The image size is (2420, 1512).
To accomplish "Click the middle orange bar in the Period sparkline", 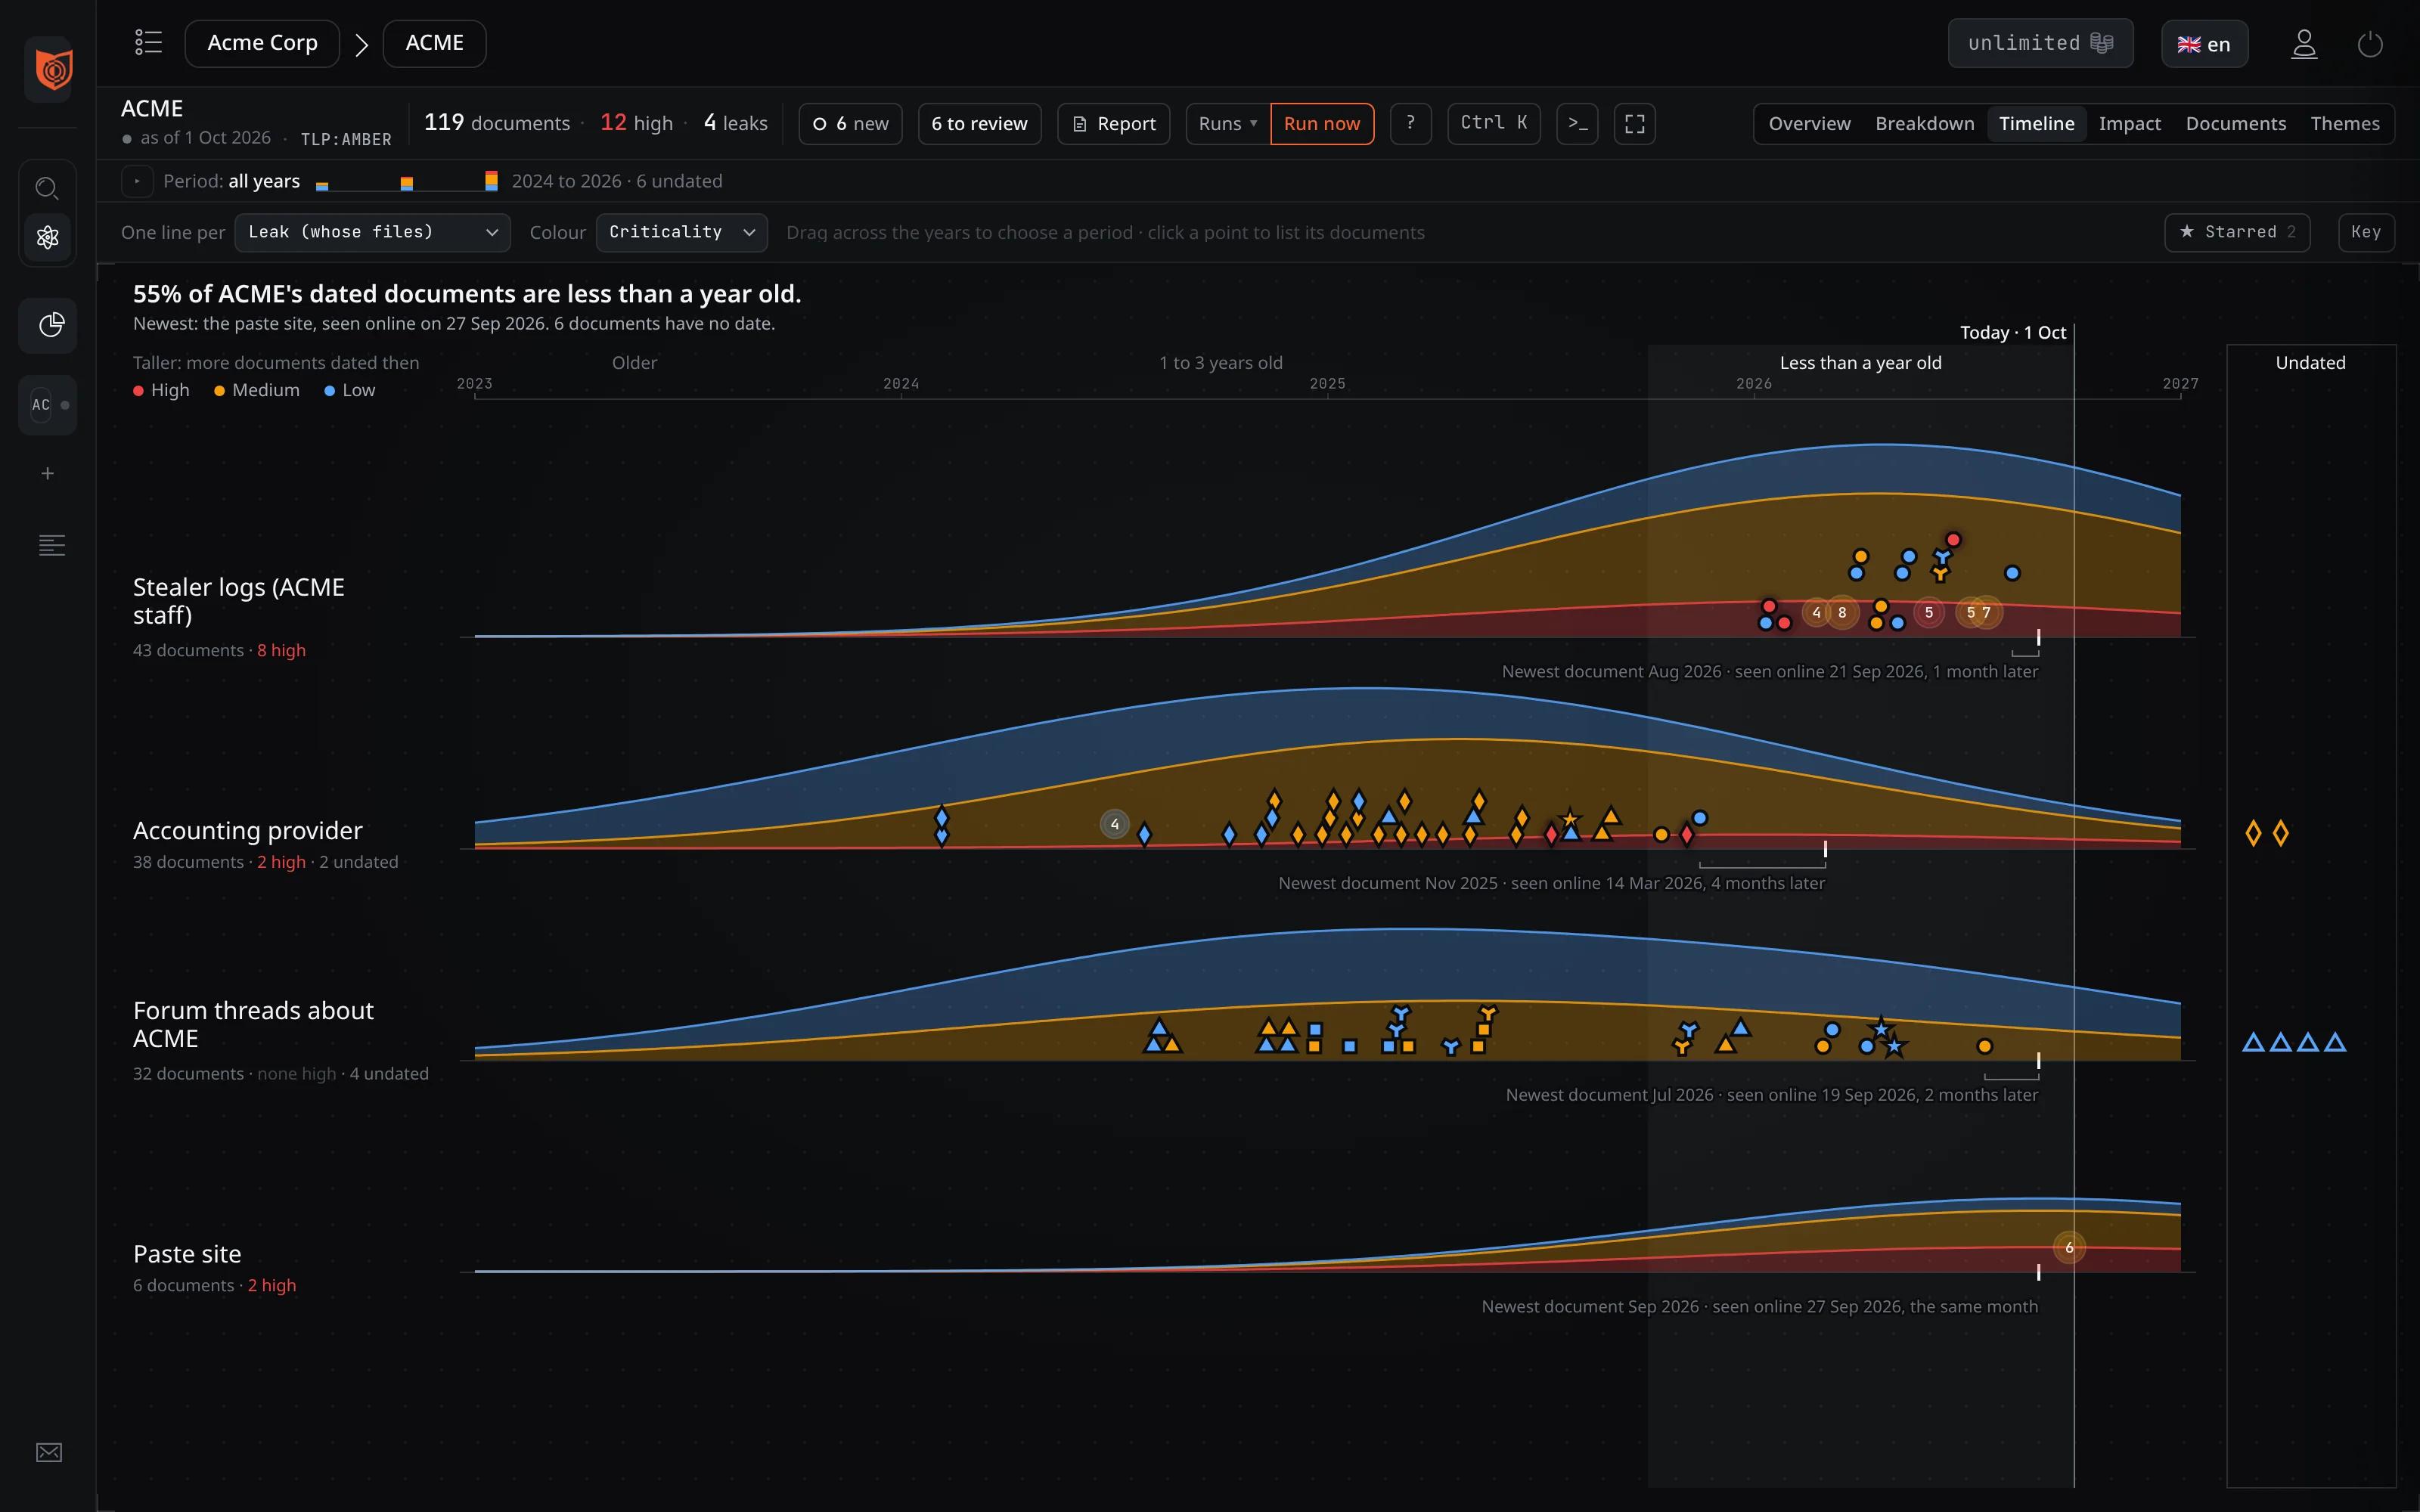I will click(406, 183).
